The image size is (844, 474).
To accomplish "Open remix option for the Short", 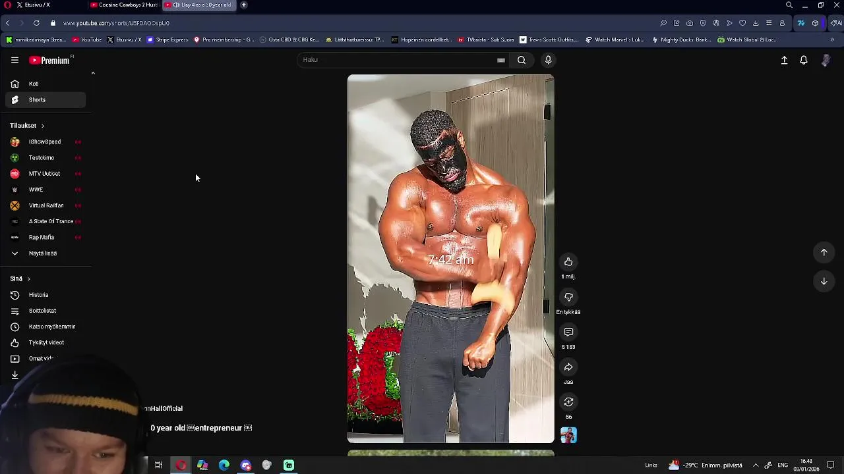I will point(568,402).
